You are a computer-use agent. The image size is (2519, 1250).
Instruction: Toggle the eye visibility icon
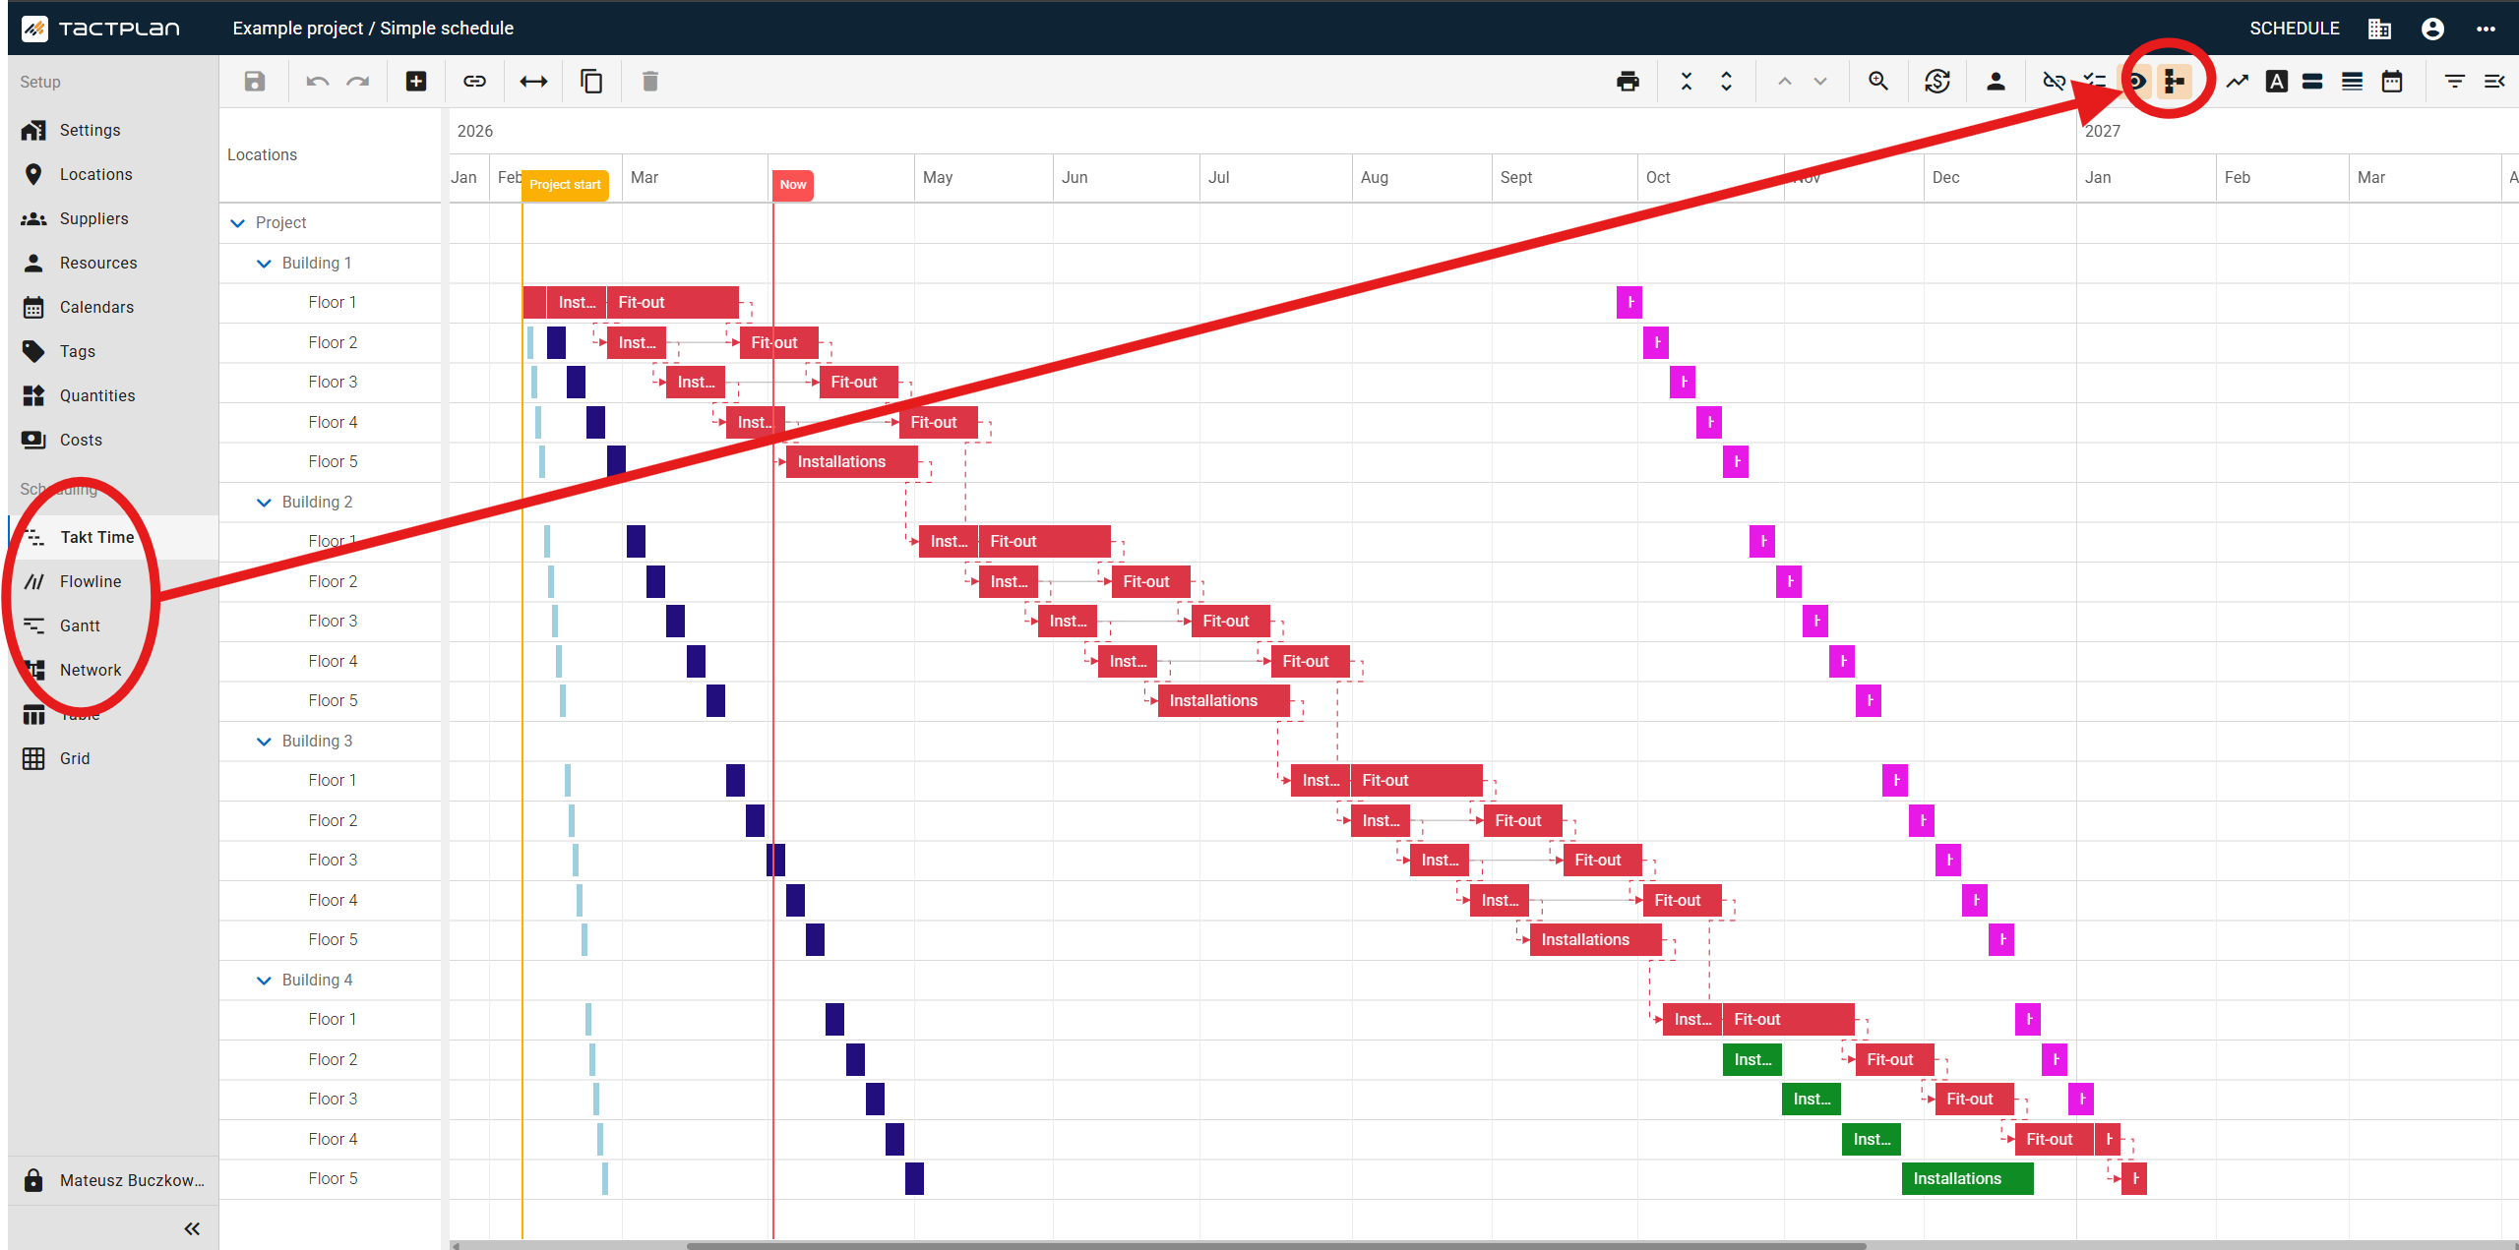coord(2135,82)
